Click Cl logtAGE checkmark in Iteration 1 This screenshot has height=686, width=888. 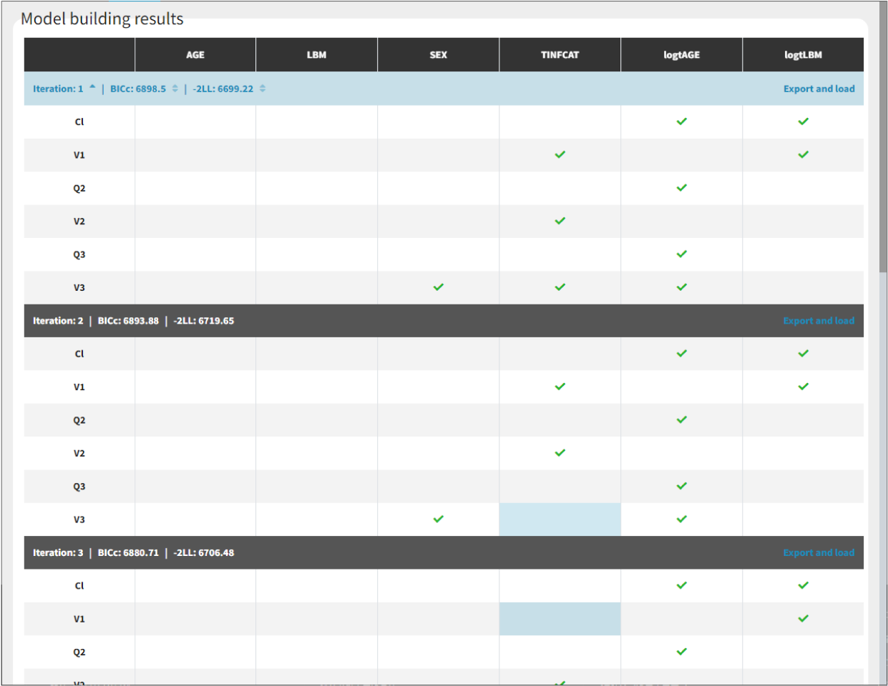click(681, 121)
